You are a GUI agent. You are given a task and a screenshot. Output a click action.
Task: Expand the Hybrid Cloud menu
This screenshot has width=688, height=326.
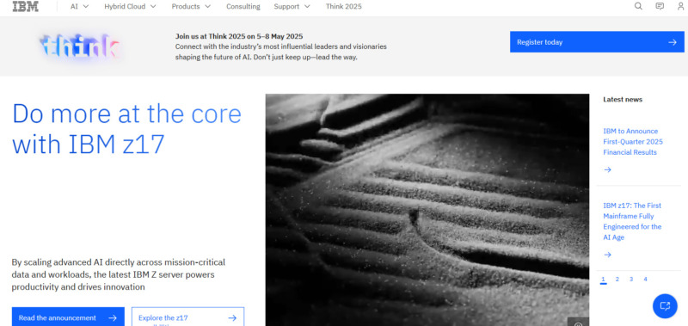tap(130, 7)
